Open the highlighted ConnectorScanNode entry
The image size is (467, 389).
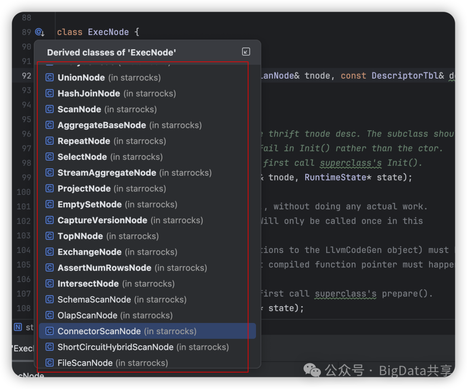coord(147,331)
